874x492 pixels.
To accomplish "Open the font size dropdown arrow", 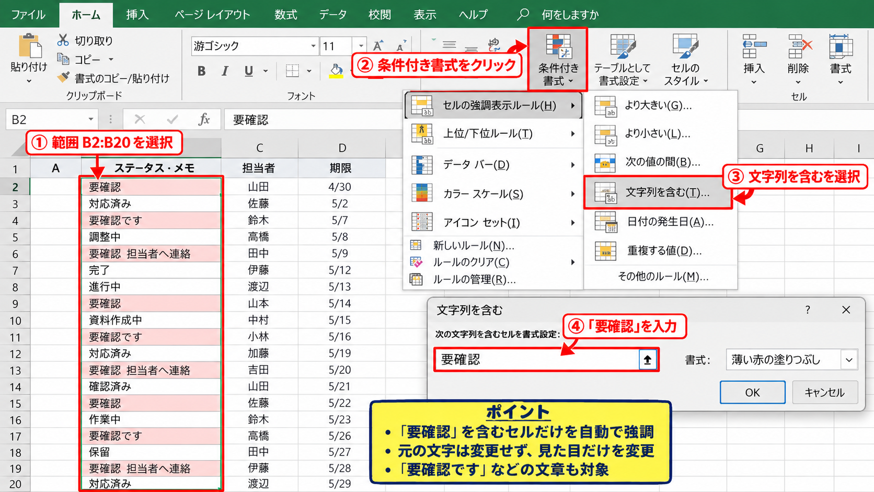I will point(361,46).
